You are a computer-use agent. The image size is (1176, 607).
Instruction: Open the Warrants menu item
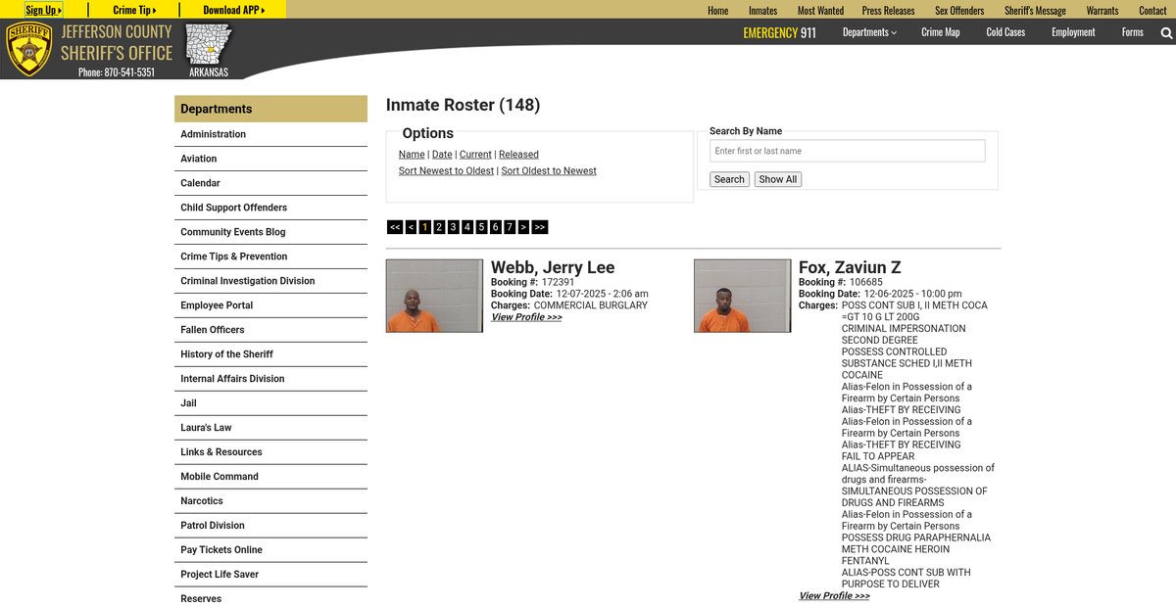click(x=1102, y=11)
